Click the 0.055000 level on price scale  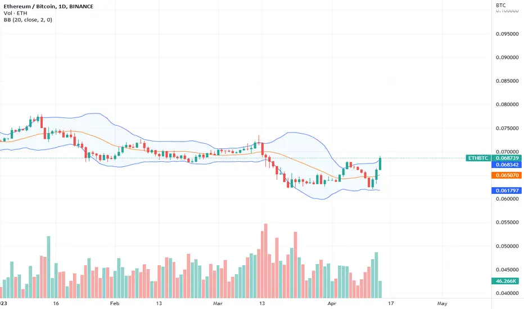(x=507, y=222)
